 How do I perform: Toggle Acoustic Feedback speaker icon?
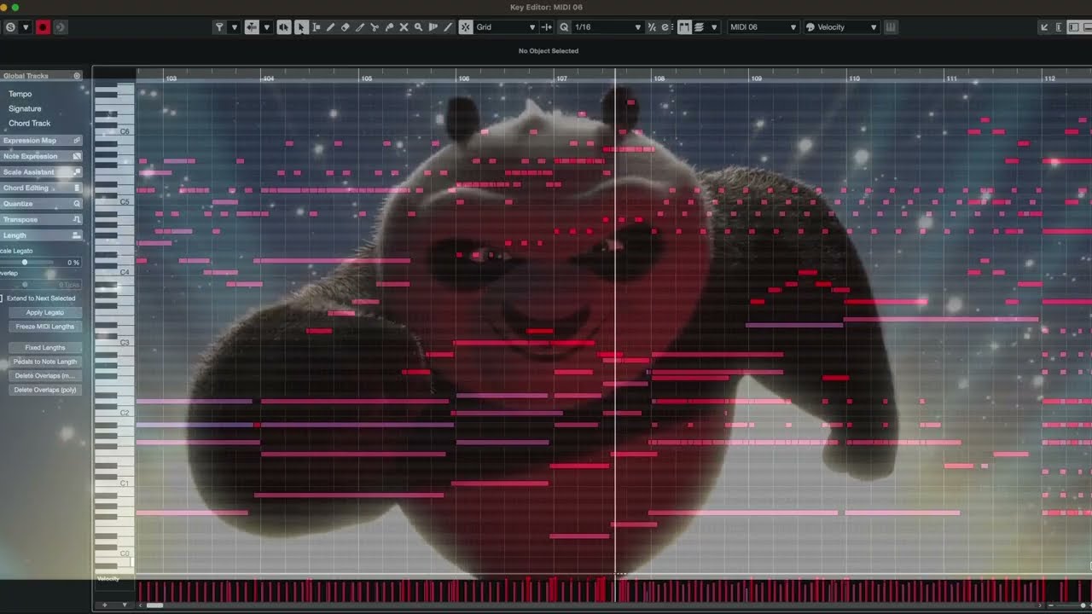click(283, 27)
